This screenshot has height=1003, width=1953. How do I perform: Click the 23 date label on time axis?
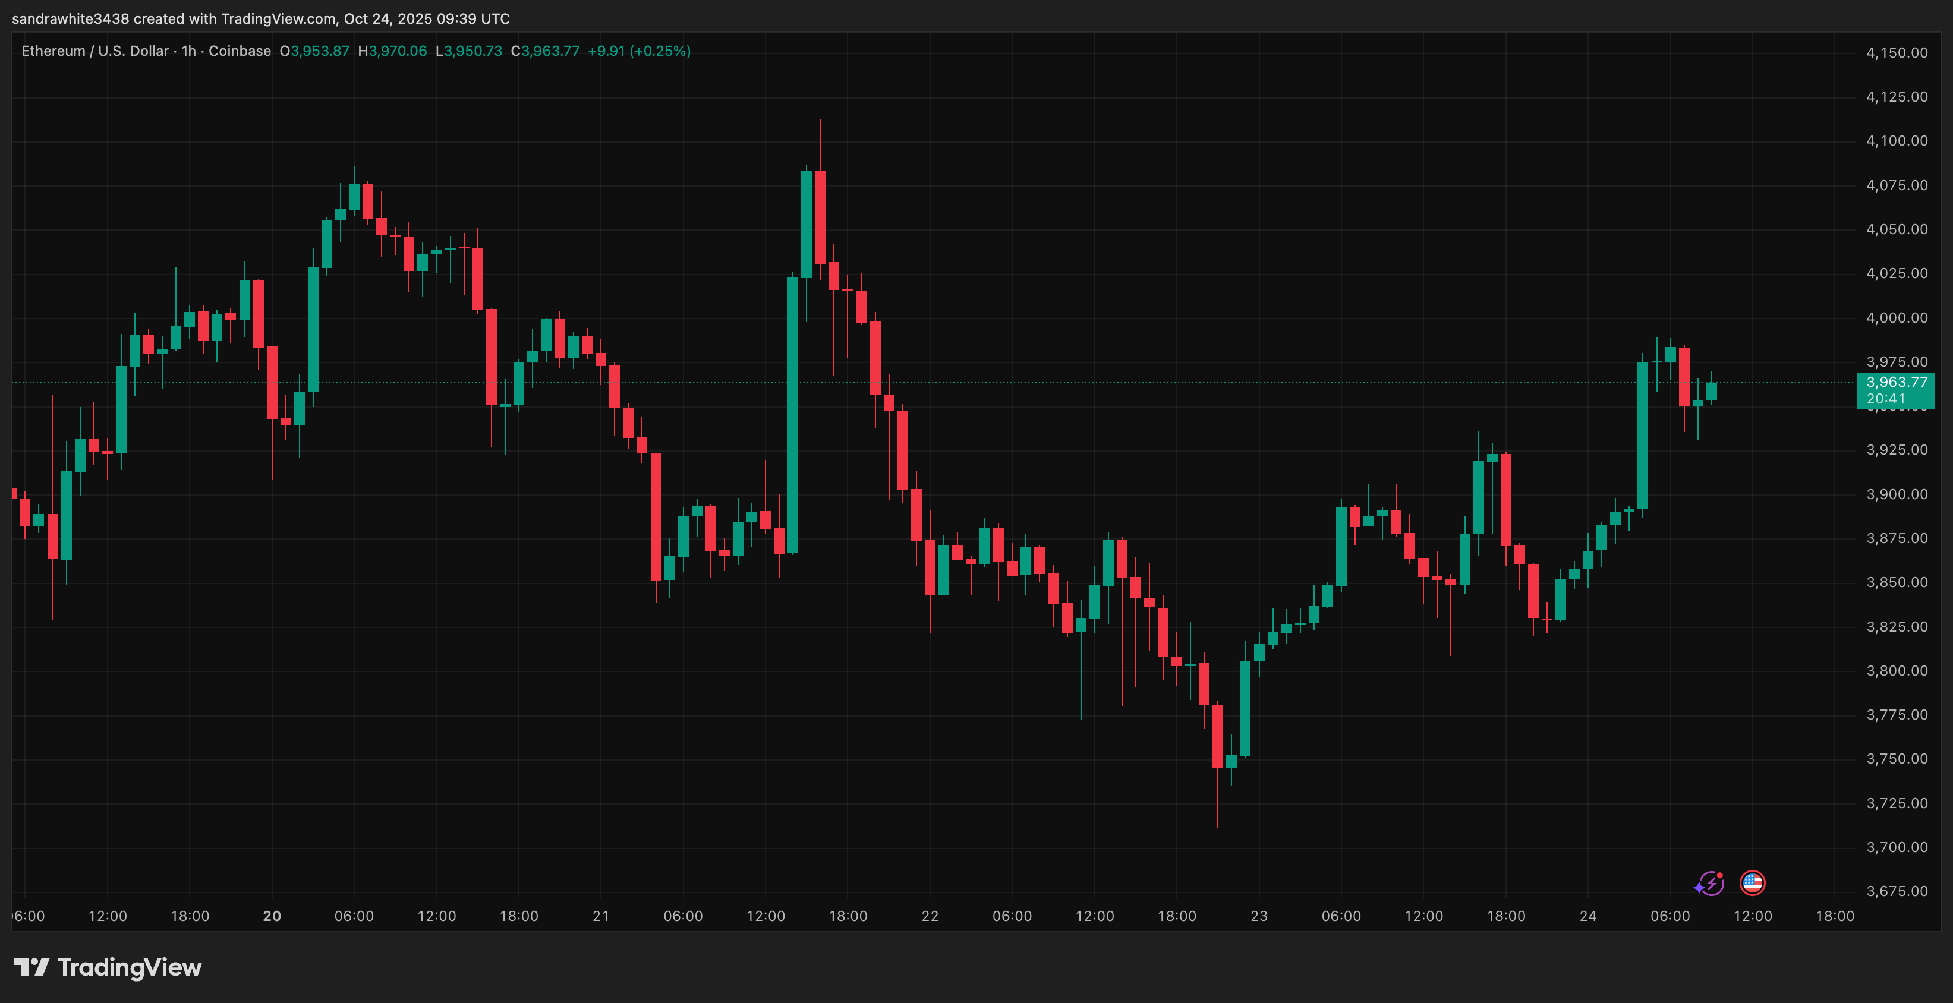(1259, 916)
